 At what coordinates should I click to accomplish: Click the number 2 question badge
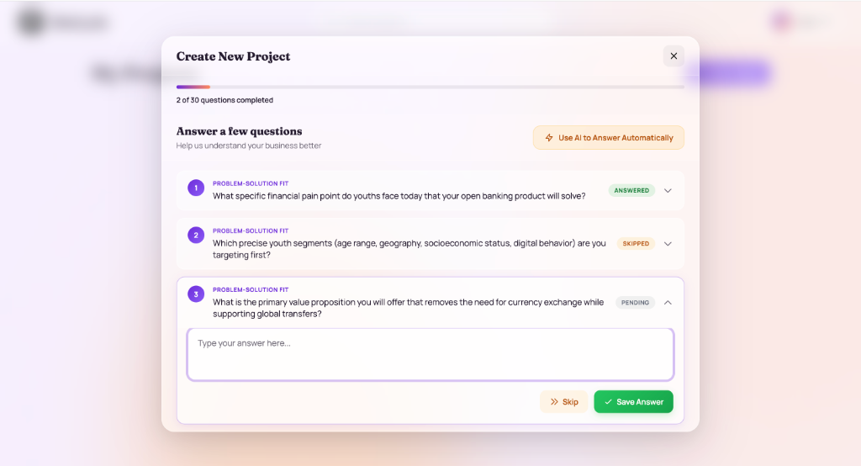point(196,236)
